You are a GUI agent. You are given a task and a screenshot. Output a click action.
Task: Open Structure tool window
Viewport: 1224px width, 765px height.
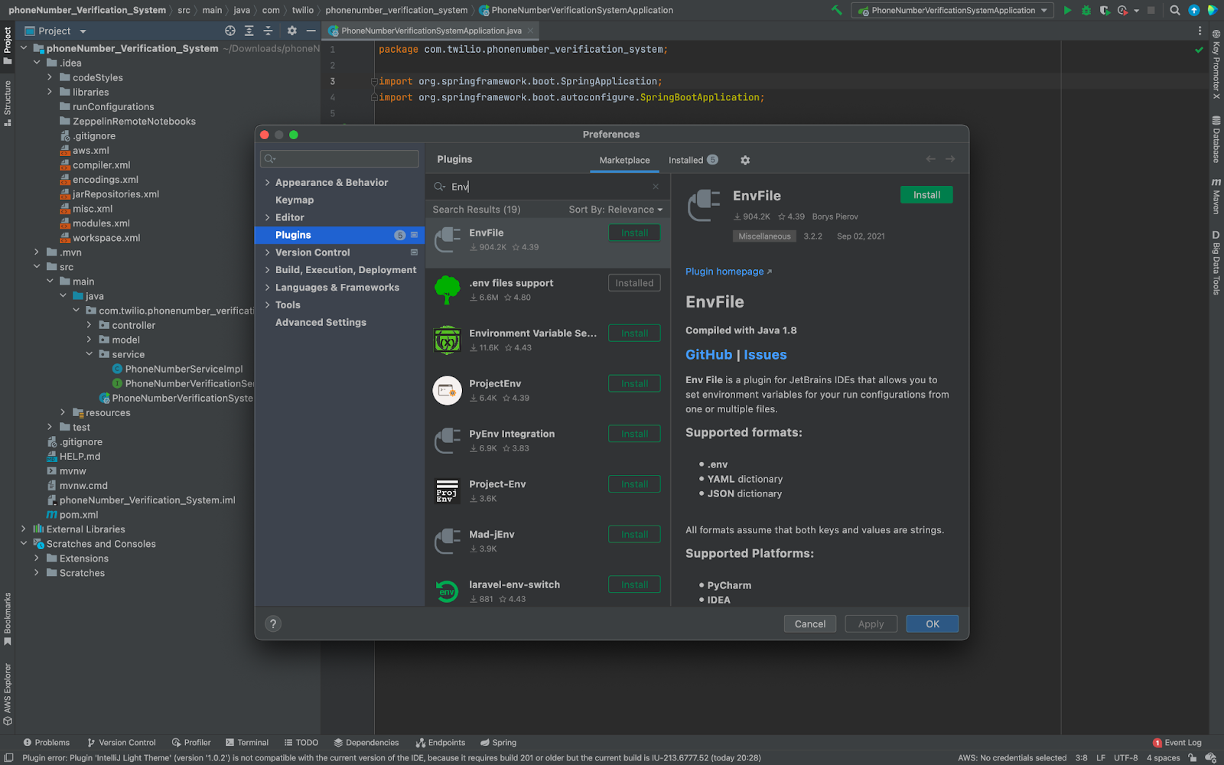(x=8, y=103)
